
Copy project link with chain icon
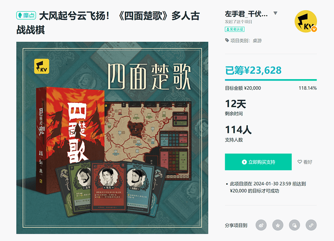click(x=311, y=225)
